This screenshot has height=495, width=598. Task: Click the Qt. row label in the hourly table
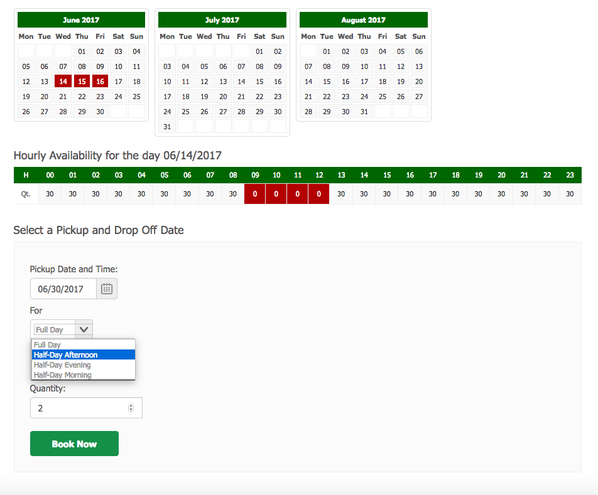pos(26,194)
